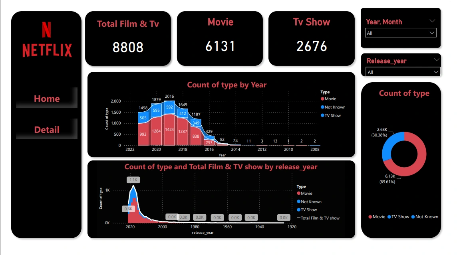Click Not Known legend in release_year chart
Viewport: 457px width, 255px height.
[309, 202]
